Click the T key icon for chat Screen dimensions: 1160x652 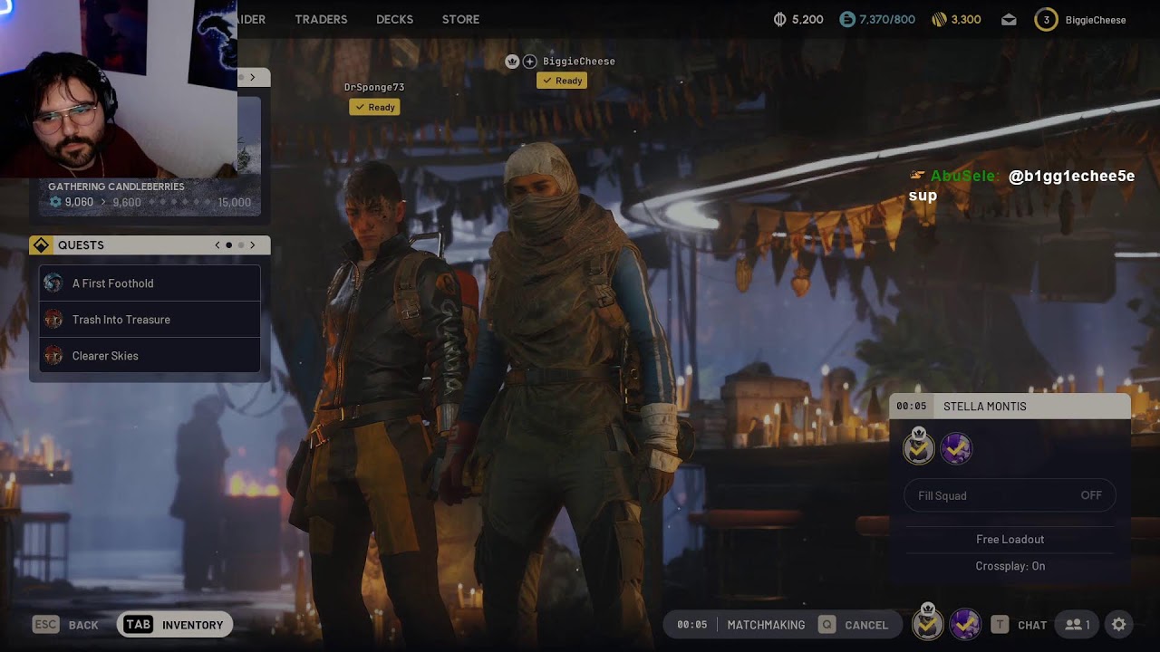click(1000, 625)
